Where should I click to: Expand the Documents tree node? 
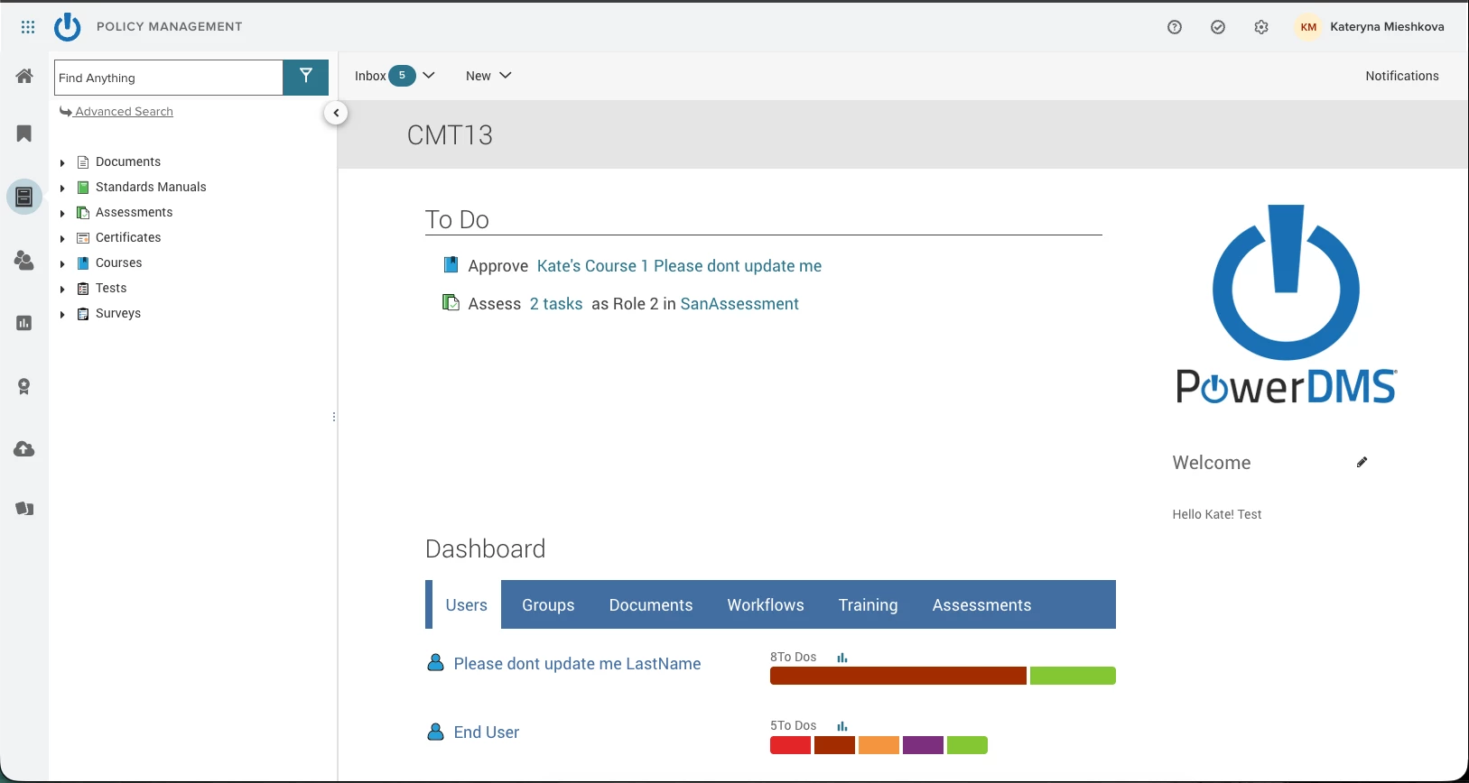pos(62,163)
